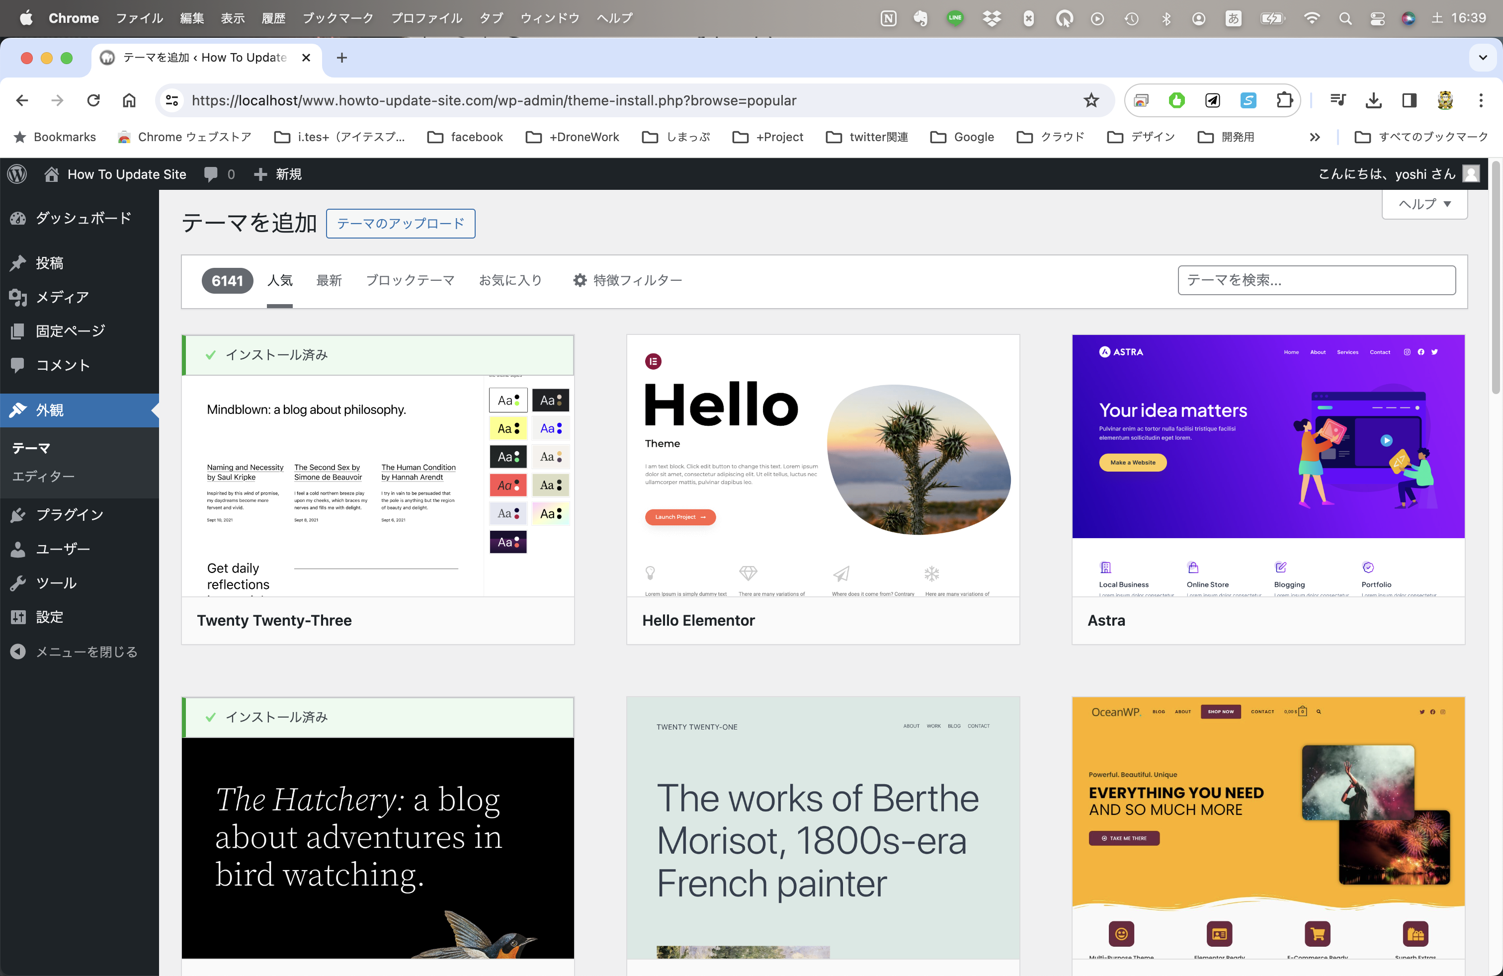The height and width of the screenshot is (976, 1503).
Task: Open 固定ページ menu
Action: click(80, 331)
